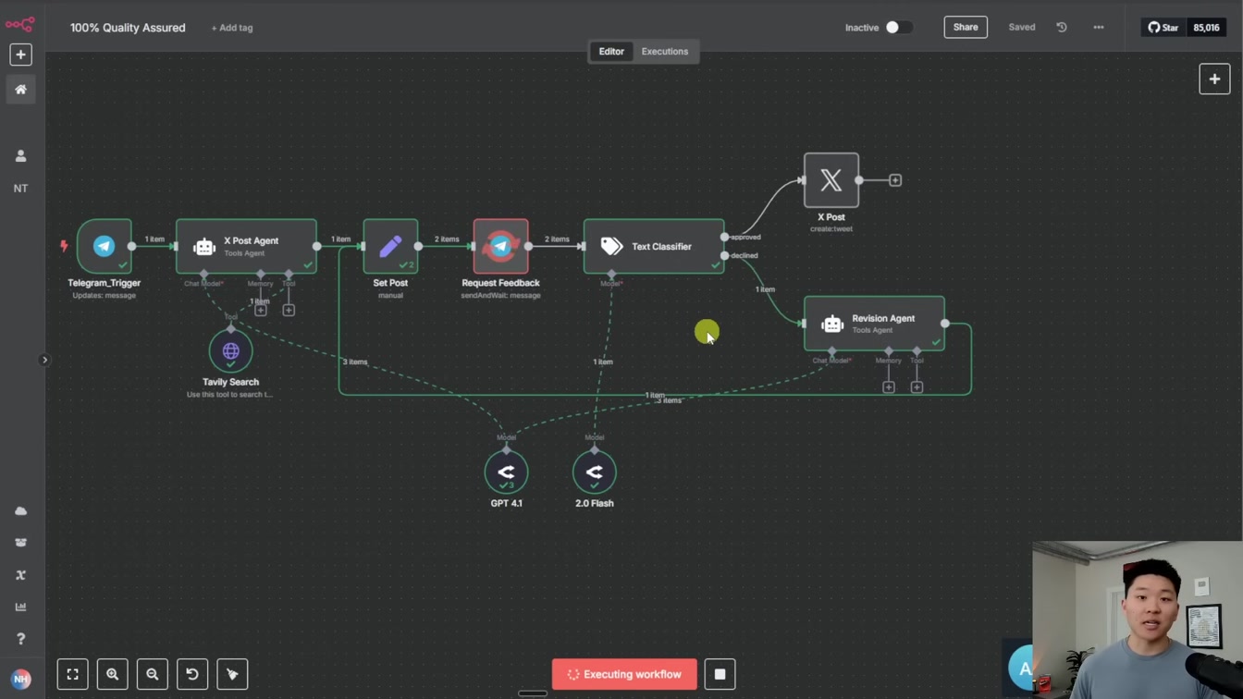
Task: Click the 85,016 star count
Action: click(x=1206, y=28)
